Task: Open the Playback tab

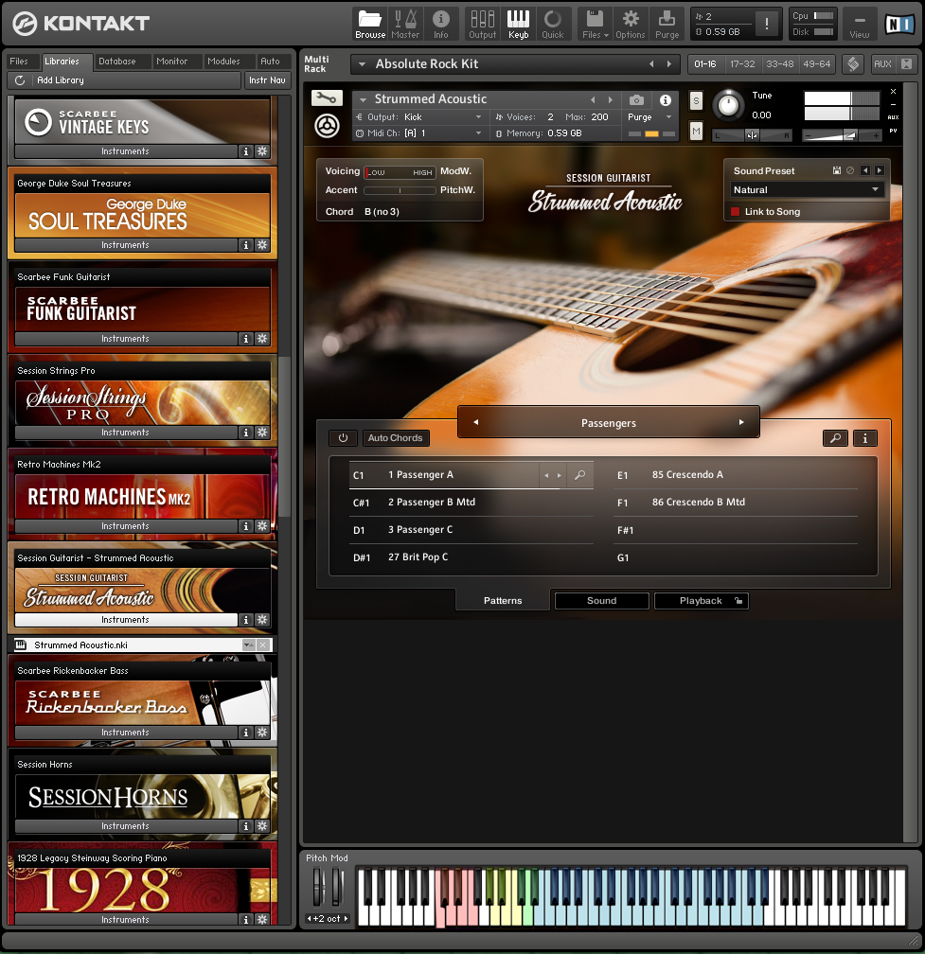Action: [x=701, y=600]
